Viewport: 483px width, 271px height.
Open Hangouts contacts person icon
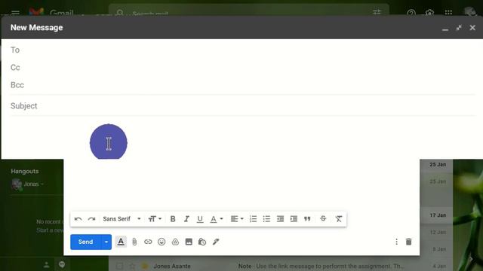pyautogui.click(x=47, y=264)
